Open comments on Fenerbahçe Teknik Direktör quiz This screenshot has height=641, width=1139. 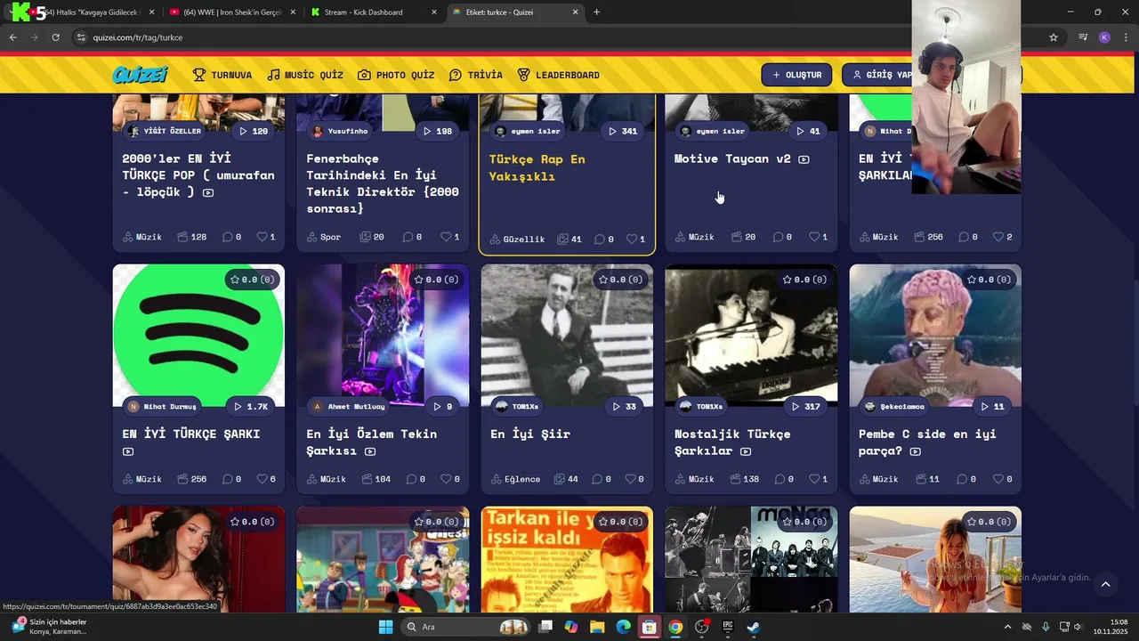click(x=412, y=237)
